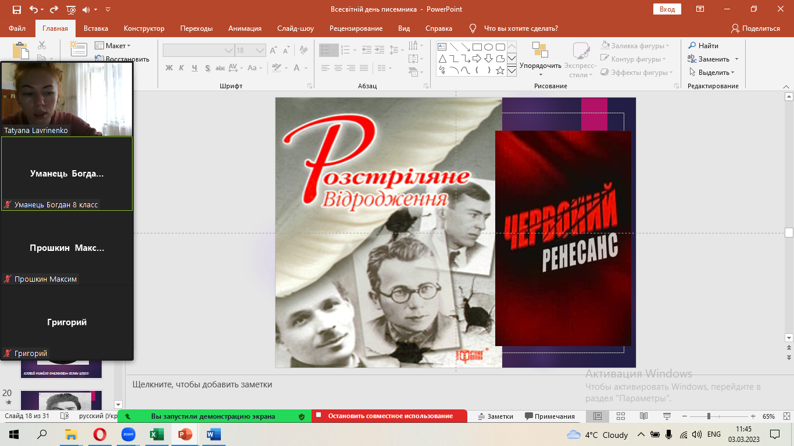
Task: Open Контур фигуры dropdown
Action: [x=633, y=59]
